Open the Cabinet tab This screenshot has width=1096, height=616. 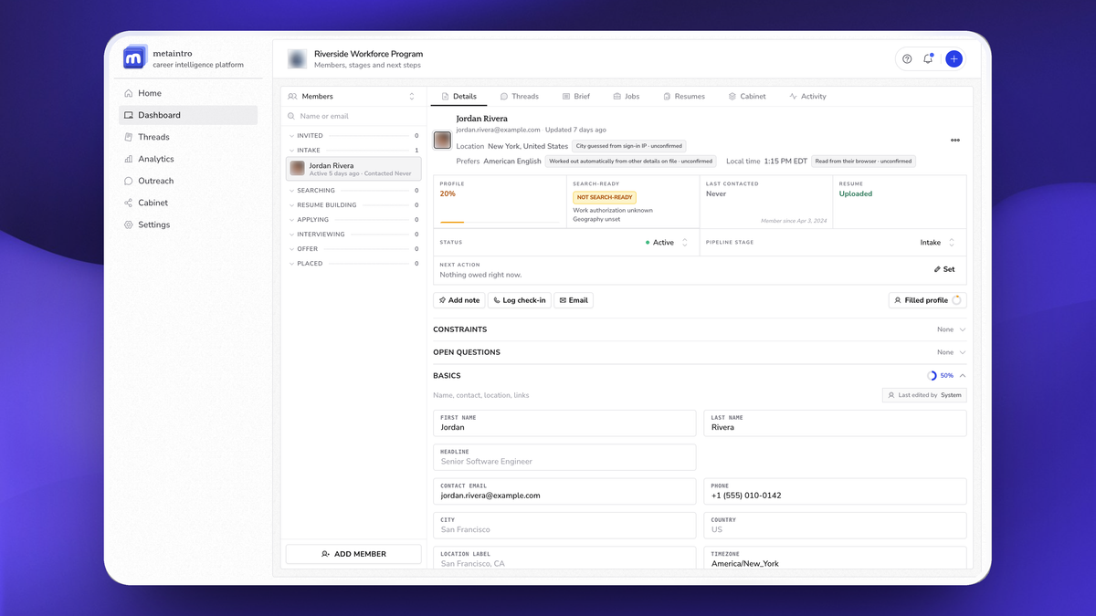pos(747,96)
